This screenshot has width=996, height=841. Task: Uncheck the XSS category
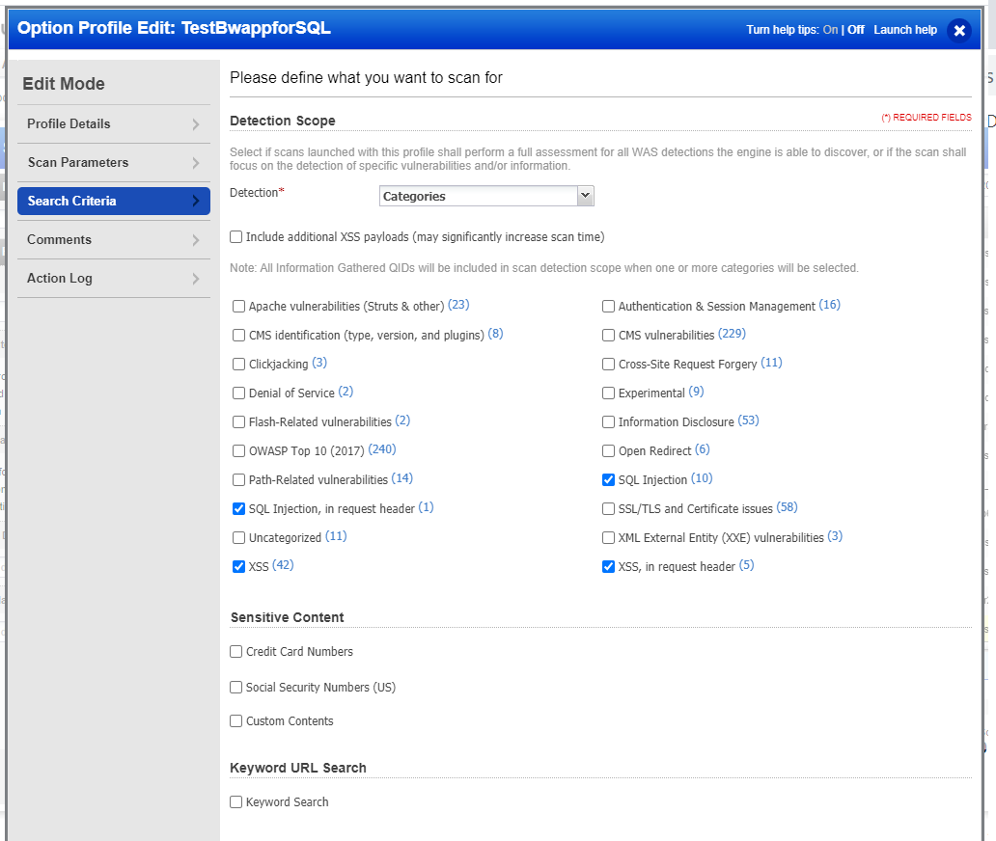point(238,567)
